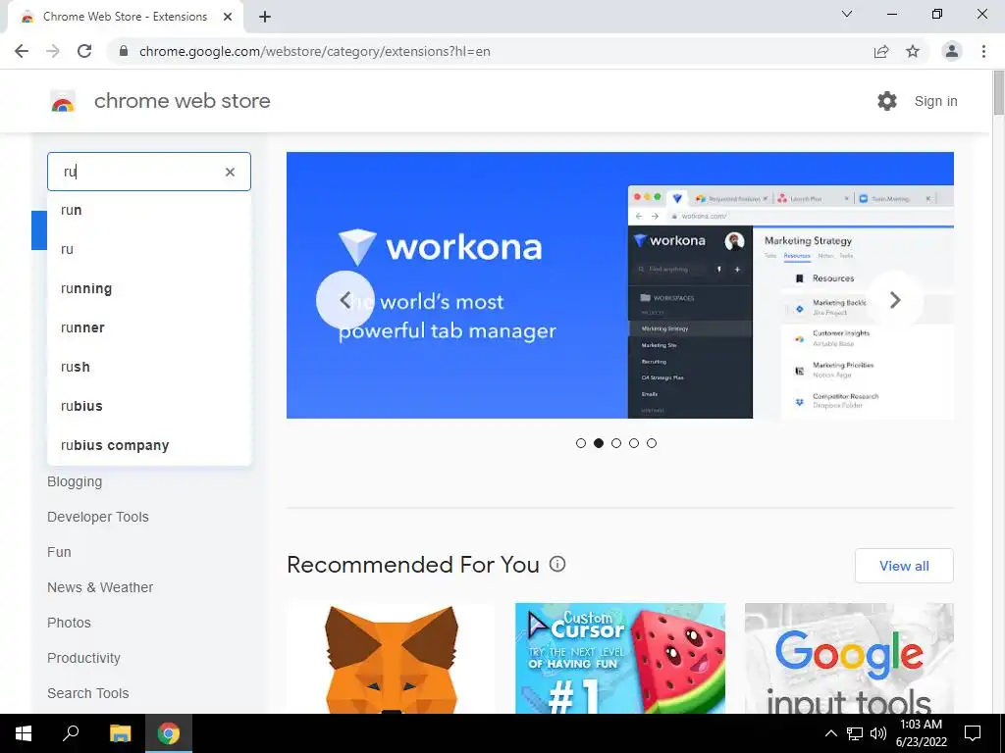Open taskbar search magnifier

[71, 733]
